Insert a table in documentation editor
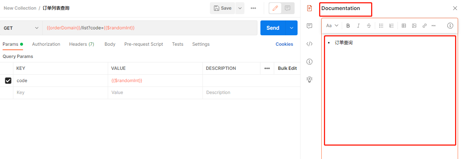 point(404,26)
